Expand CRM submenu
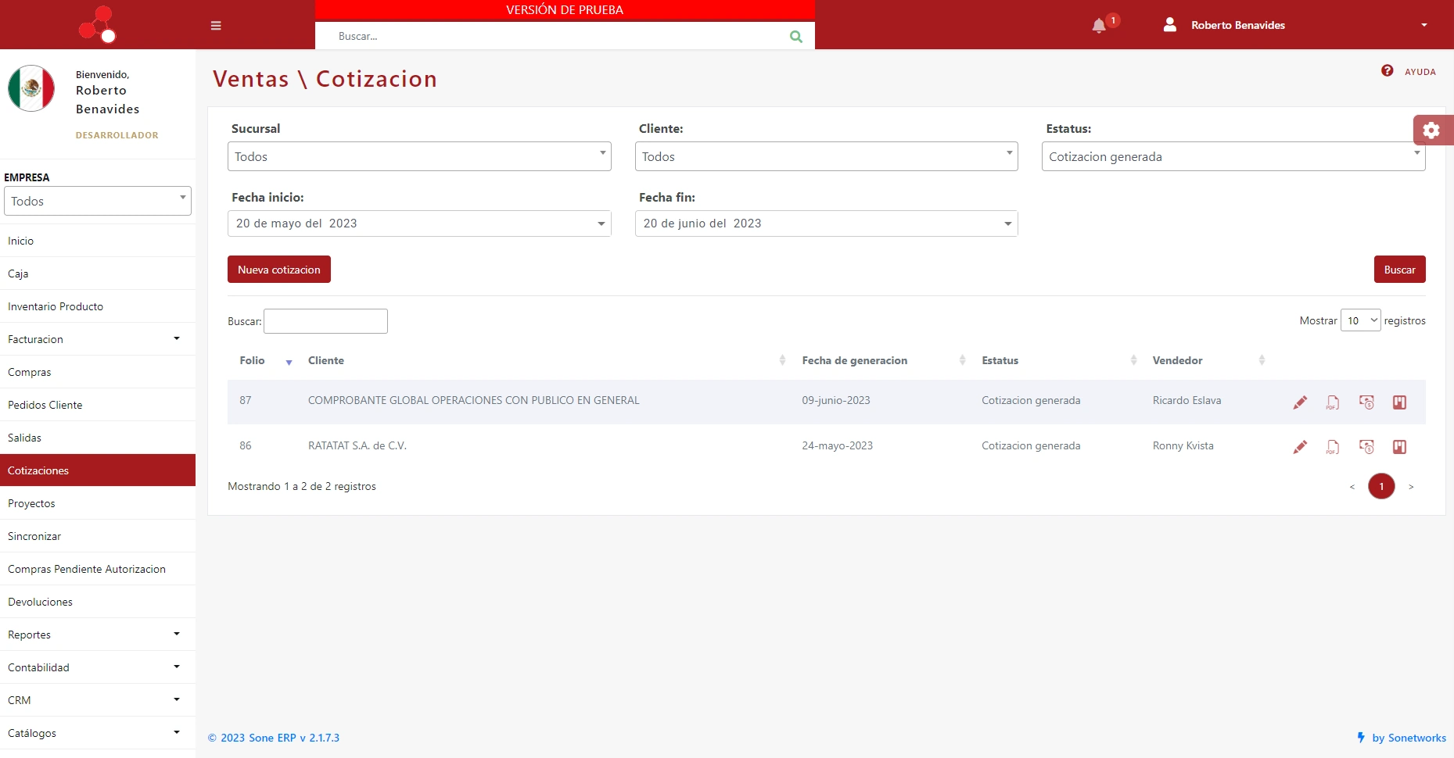The height and width of the screenshot is (758, 1454). tap(177, 699)
